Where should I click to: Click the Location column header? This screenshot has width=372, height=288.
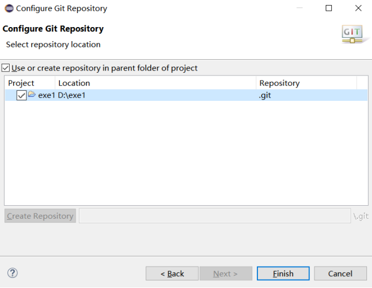[156, 83]
